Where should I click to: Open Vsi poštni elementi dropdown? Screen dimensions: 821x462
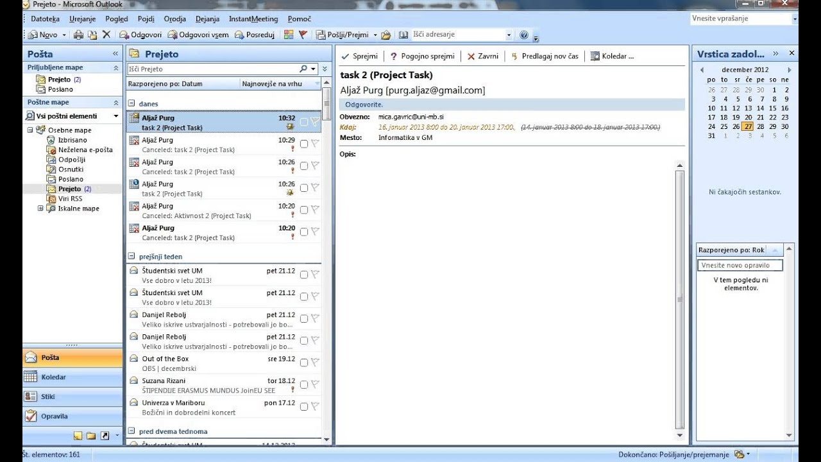[116, 116]
